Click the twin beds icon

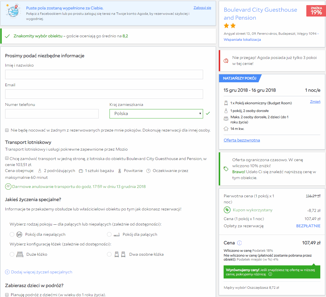pyautogui.click(x=120, y=255)
